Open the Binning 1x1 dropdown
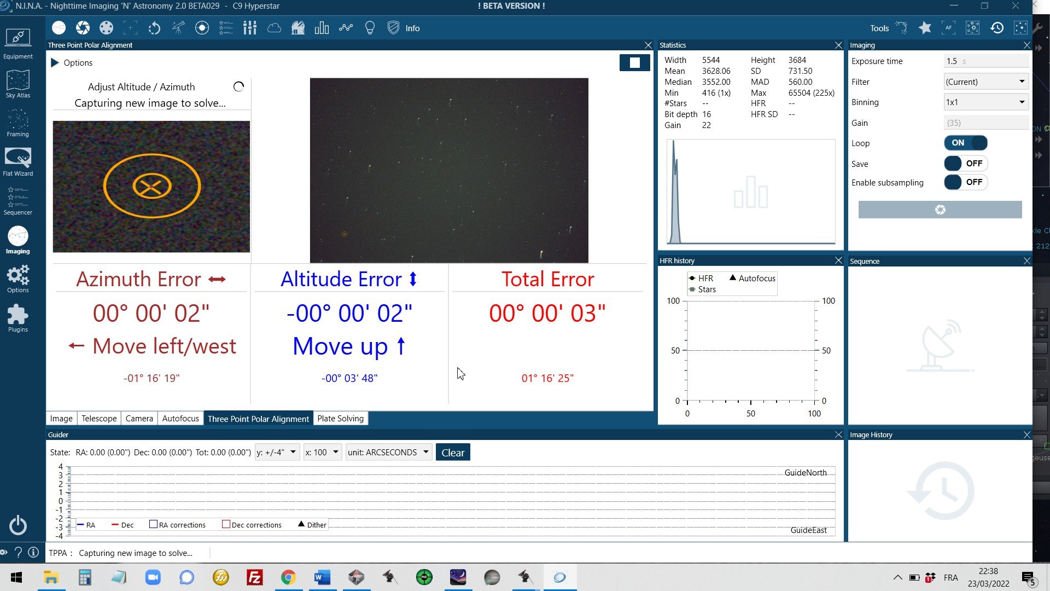 click(985, 102)
